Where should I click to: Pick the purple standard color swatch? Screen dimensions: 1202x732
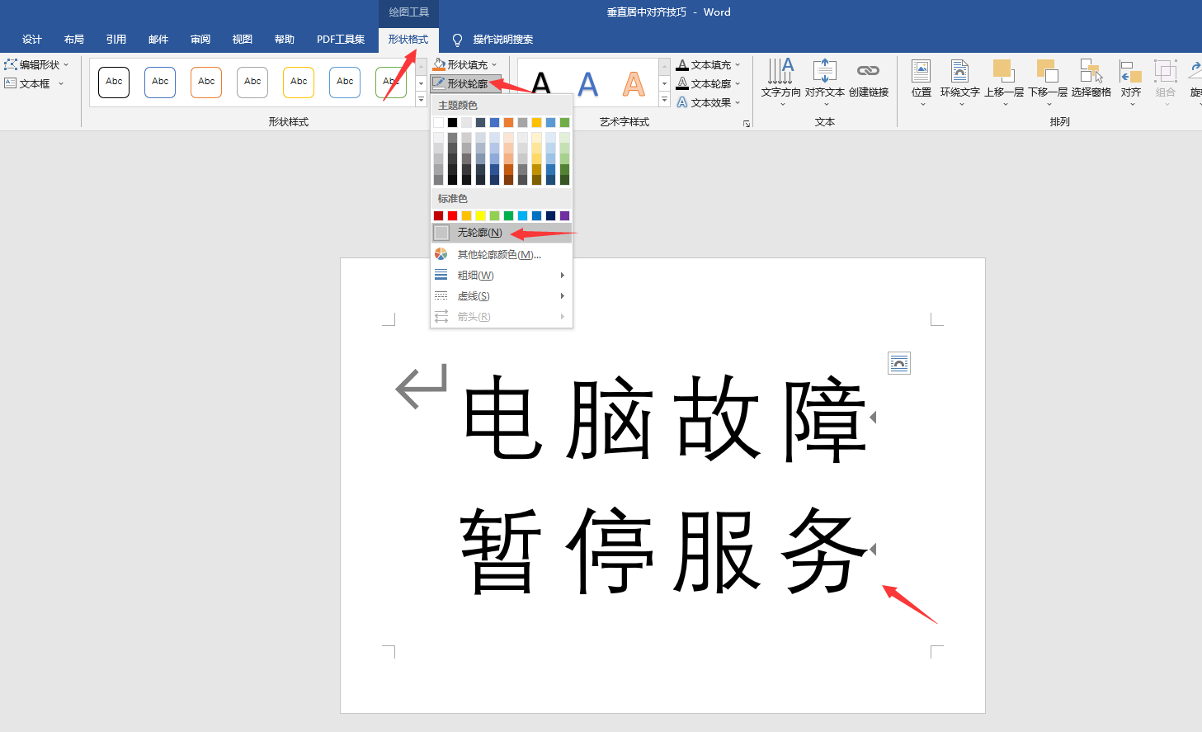tap(564, 215)
